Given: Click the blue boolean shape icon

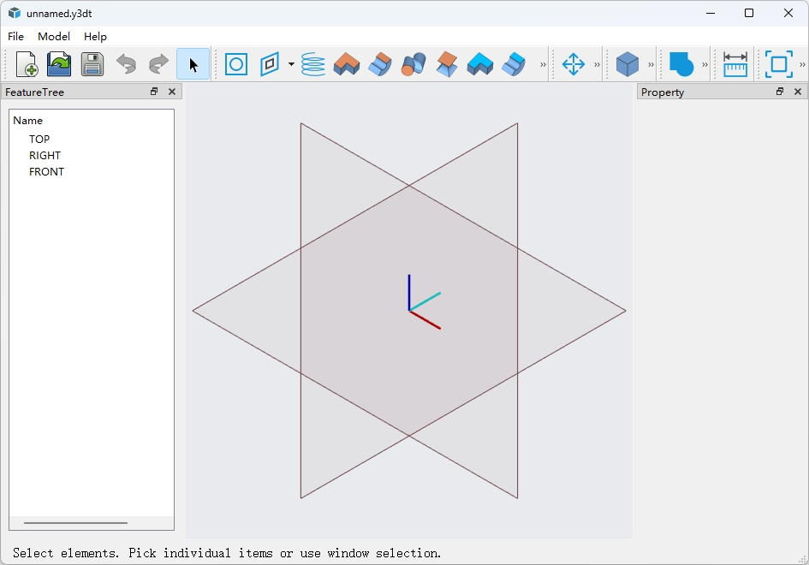Looking at the screenshot, I should tap(681, 64).
